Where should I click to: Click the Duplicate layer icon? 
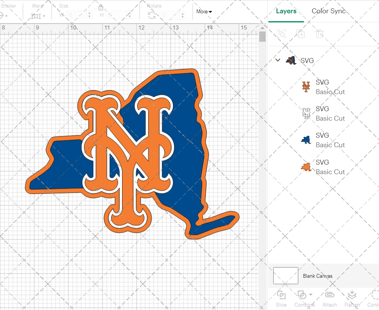[301, 34]
